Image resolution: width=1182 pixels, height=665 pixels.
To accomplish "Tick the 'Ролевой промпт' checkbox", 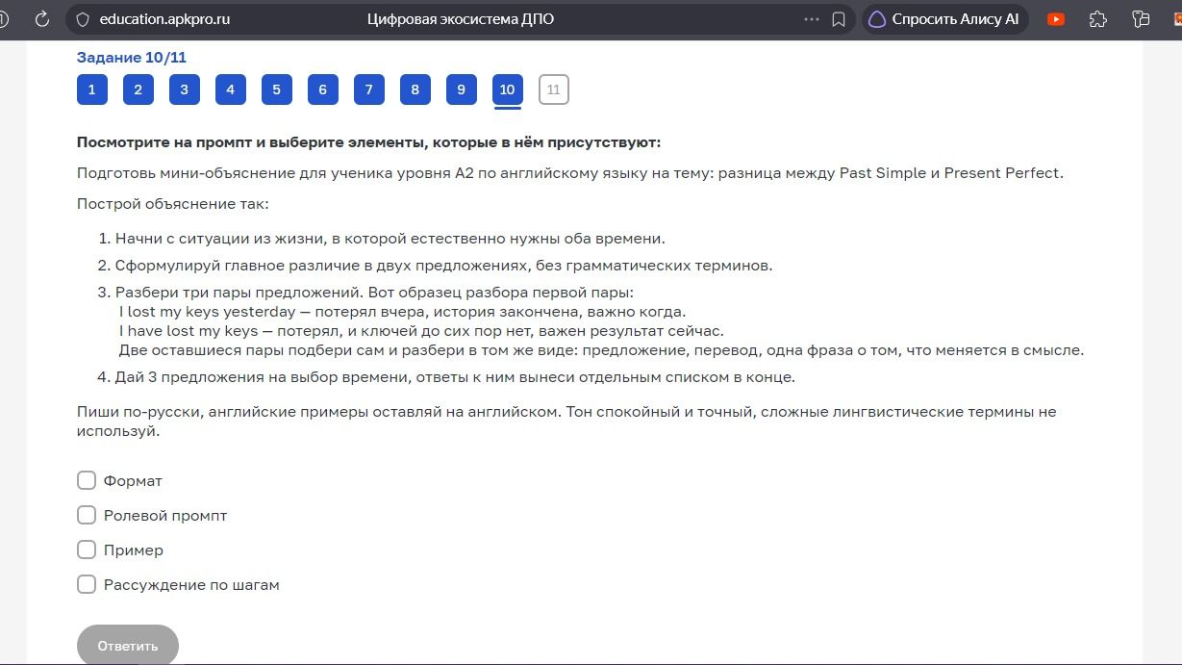I will coord(87,515).
